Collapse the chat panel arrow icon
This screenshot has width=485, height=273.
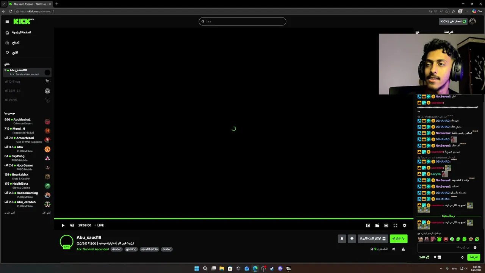pyautogui.click(x=417, y=32)
